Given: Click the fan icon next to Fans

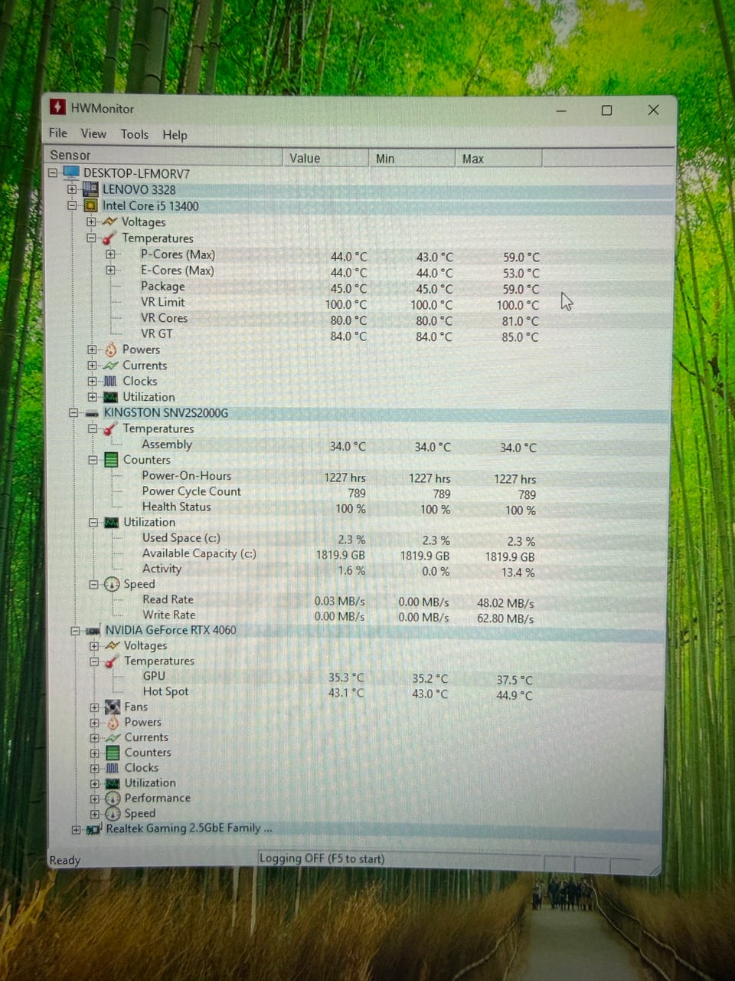Looking at the screenshot, I should (113, 707).
